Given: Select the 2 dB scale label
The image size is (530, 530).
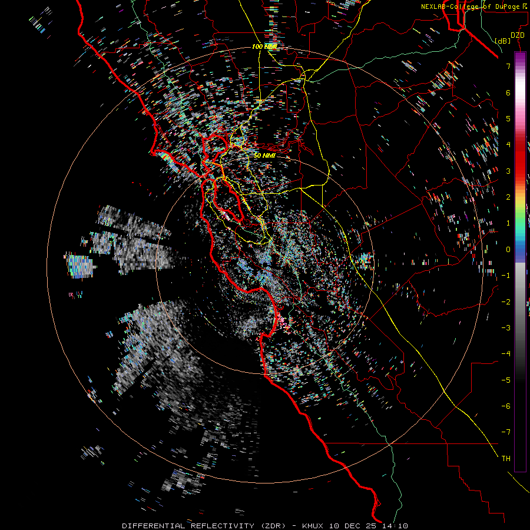Looking at the screenshot, I should pyautogui.click(x=508, y=197).
